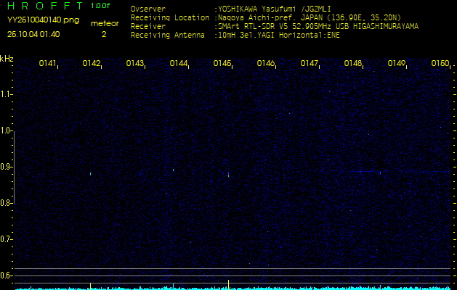Click the meteor count label
The height and width of the screenshot is (290, 457).
pyautogui.click(x=105, y=24)
